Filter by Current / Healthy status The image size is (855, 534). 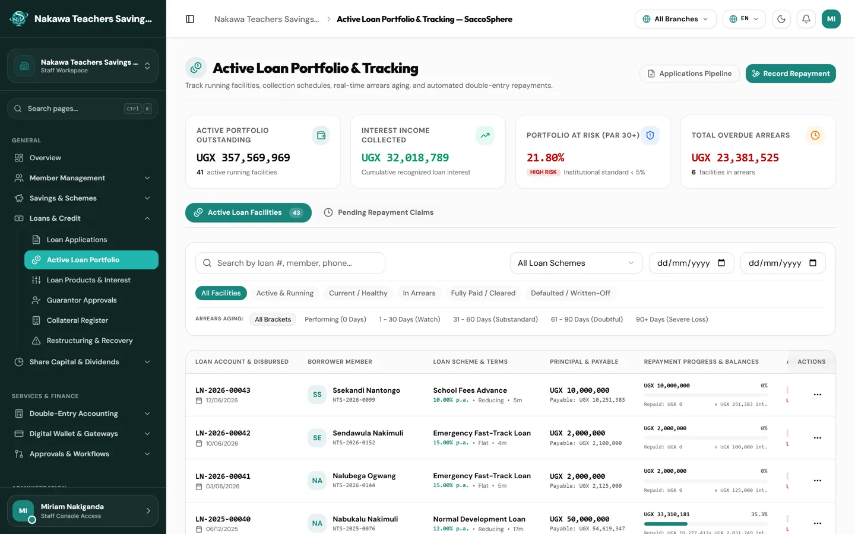[x=358, y=293]
